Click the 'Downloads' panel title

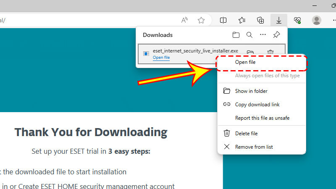pos(157,35)
